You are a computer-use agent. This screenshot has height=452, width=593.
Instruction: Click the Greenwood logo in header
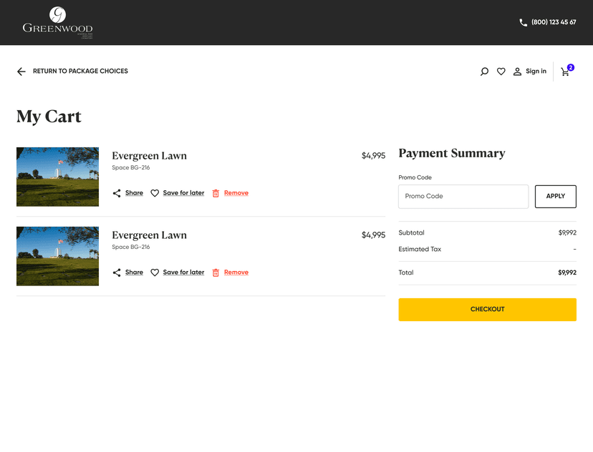[57, 22]
